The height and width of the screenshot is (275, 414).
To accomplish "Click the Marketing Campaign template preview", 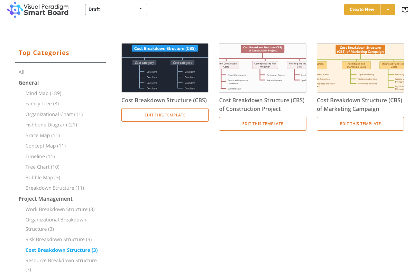I will 360,68.
